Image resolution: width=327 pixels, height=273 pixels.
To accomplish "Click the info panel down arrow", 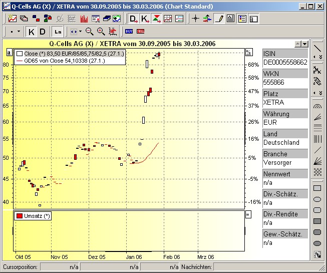I will point(305,44).
